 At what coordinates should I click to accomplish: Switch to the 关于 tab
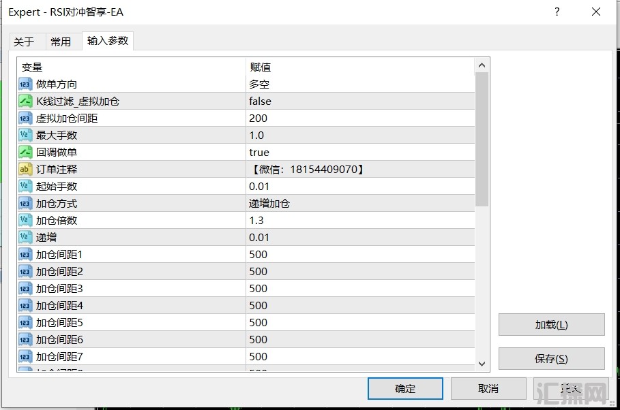[x=24, y=42]
